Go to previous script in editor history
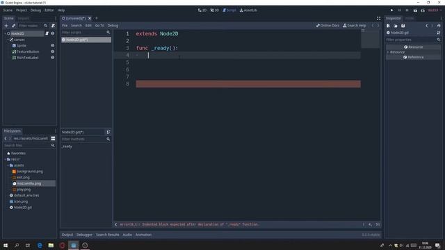The width and height of the screenshot is (445, 250). (x=373, y=26)
